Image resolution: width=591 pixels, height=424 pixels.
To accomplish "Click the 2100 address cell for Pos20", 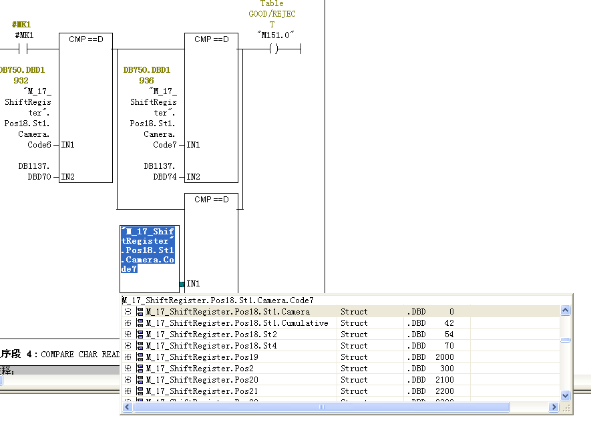I will [x=445, y=379].
